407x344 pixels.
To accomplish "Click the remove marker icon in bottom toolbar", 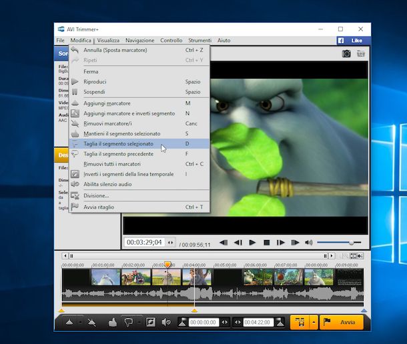I will pyautogui.click(x=91, y=323).
